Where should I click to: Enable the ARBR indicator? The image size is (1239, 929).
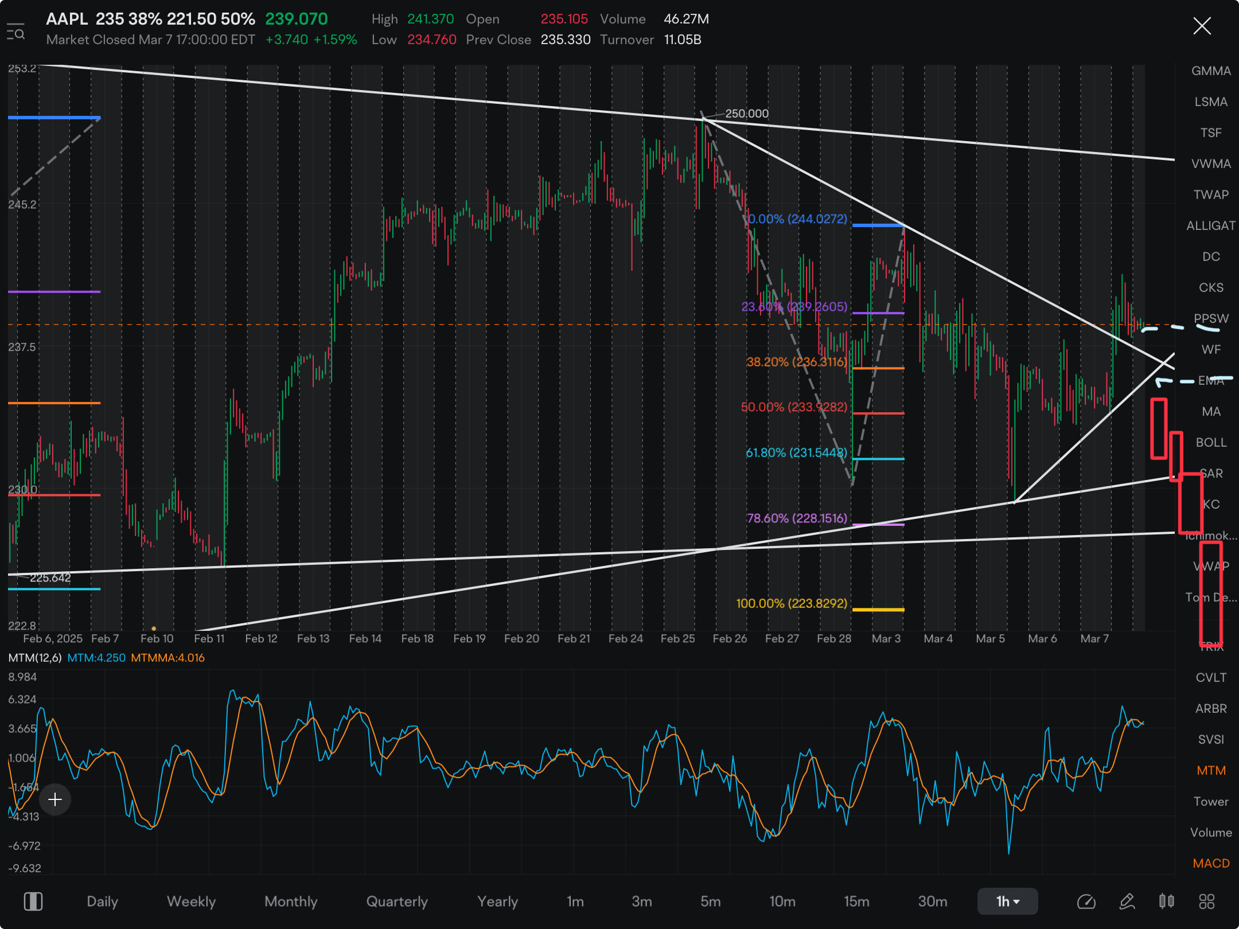click(1211, 708)
